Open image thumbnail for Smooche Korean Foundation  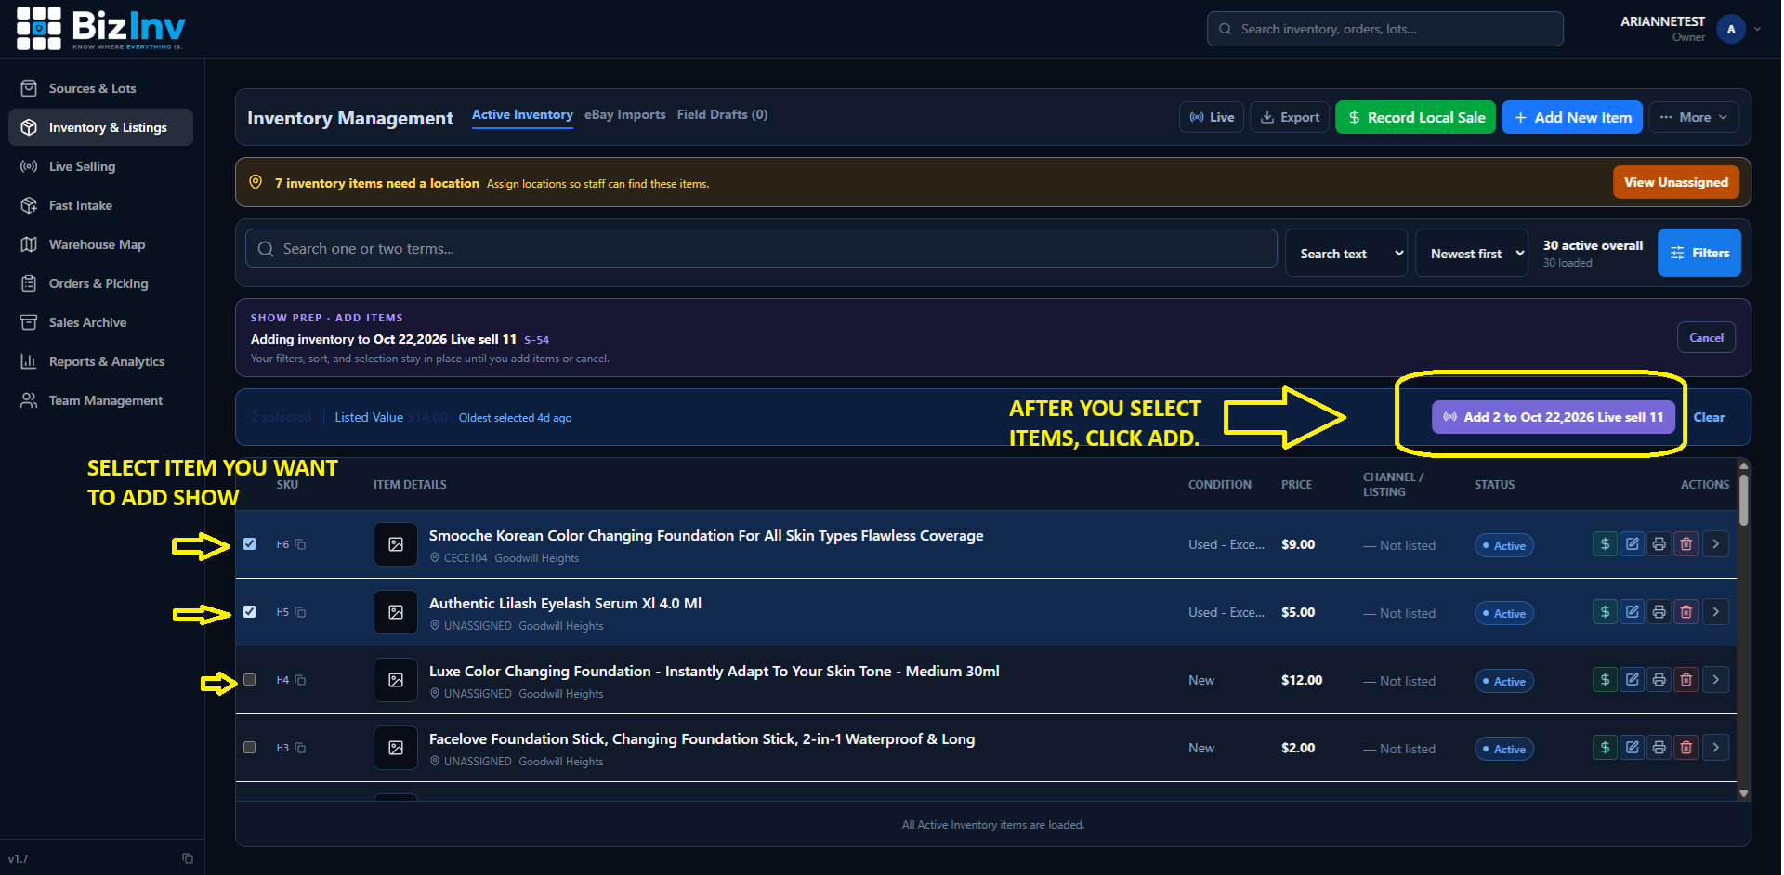pyautogui.click(x=396, y=544)
